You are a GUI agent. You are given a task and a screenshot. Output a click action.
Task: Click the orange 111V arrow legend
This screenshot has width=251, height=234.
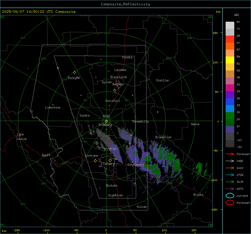[x=230, y=168]
